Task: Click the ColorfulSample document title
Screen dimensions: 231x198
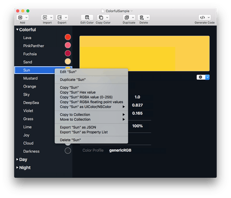Action: point(118,11)
